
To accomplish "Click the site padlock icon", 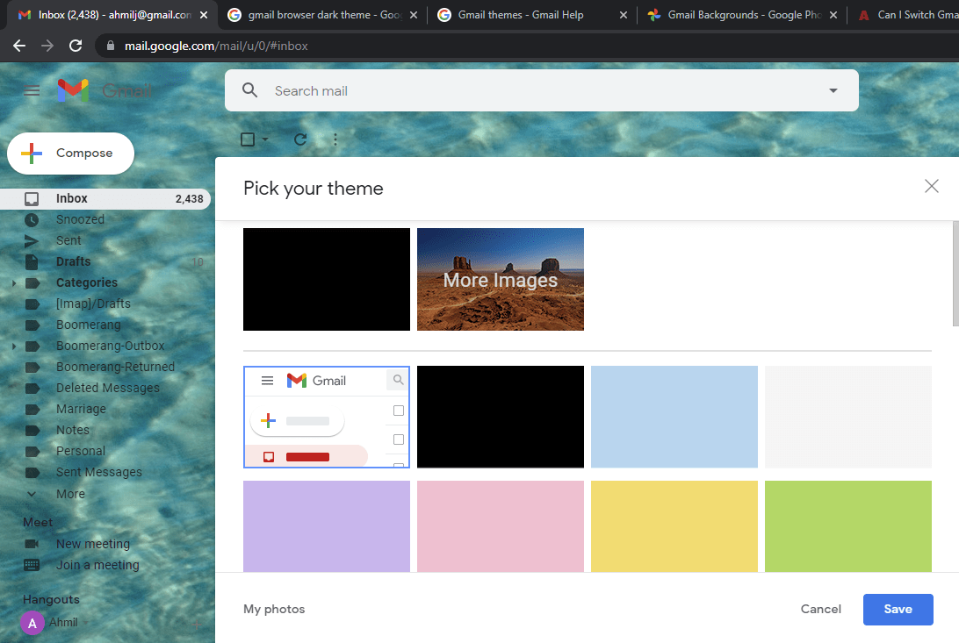I will [111, 46].
